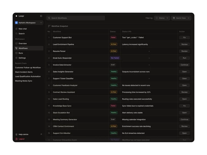The height and width of the screenshot is (155, 207).
Task: Click Open for Slack Escalation Bot
Action: [x=184, y=113]
